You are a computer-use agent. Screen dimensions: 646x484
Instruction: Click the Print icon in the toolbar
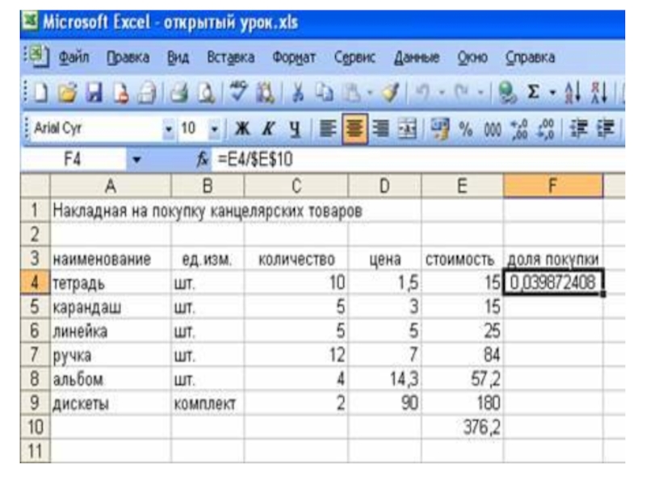coord(179,93)
